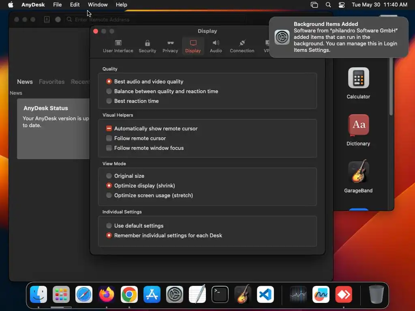Open Finder from the Dock
This screenshot has width=415, height=311.
pyautogui.click(x=39, y=294)
